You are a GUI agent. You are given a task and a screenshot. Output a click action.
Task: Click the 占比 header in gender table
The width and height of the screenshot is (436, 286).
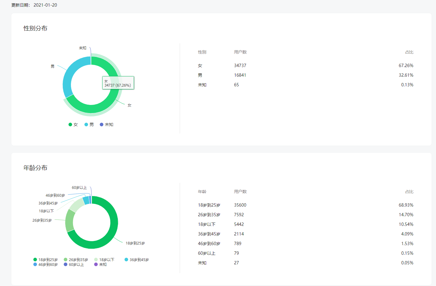pos(409,52)
